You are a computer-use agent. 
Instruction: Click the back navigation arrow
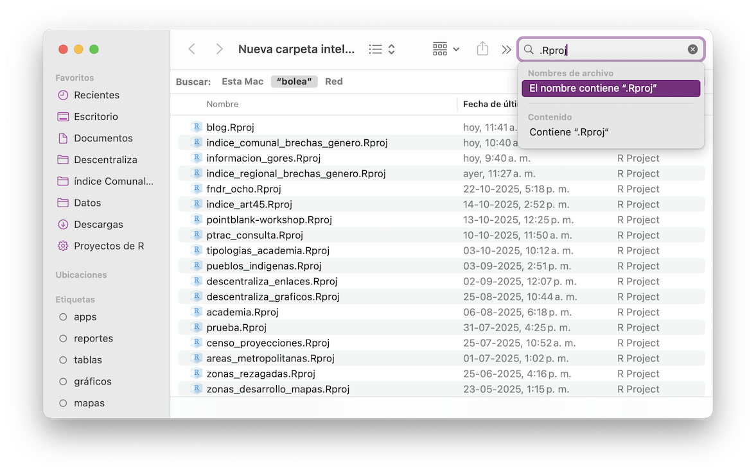[x=191, y=49]
